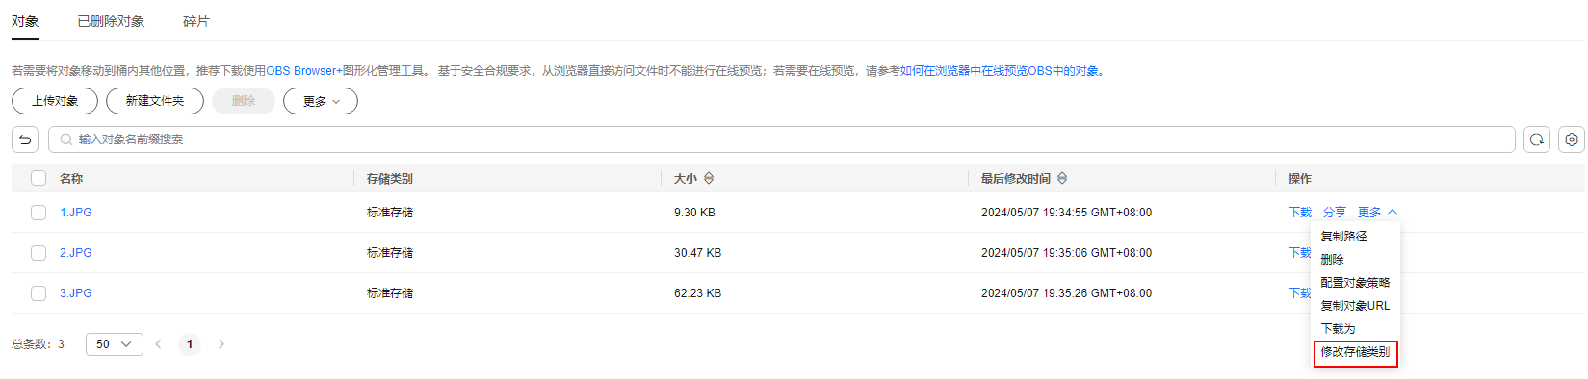Open the 50 per page dropdown
This screenshot has height=379, width=1588.
[115, 344]
